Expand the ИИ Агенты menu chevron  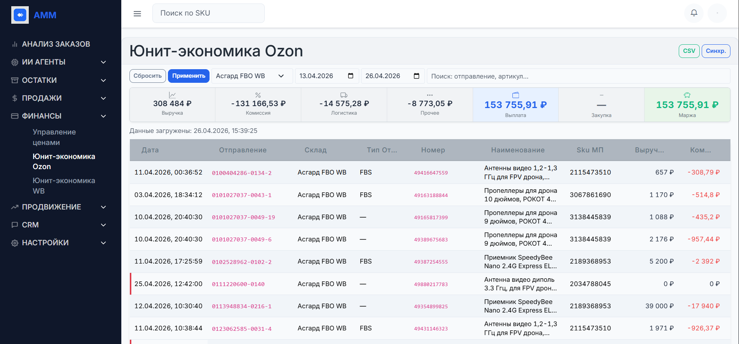click(103, 62)
